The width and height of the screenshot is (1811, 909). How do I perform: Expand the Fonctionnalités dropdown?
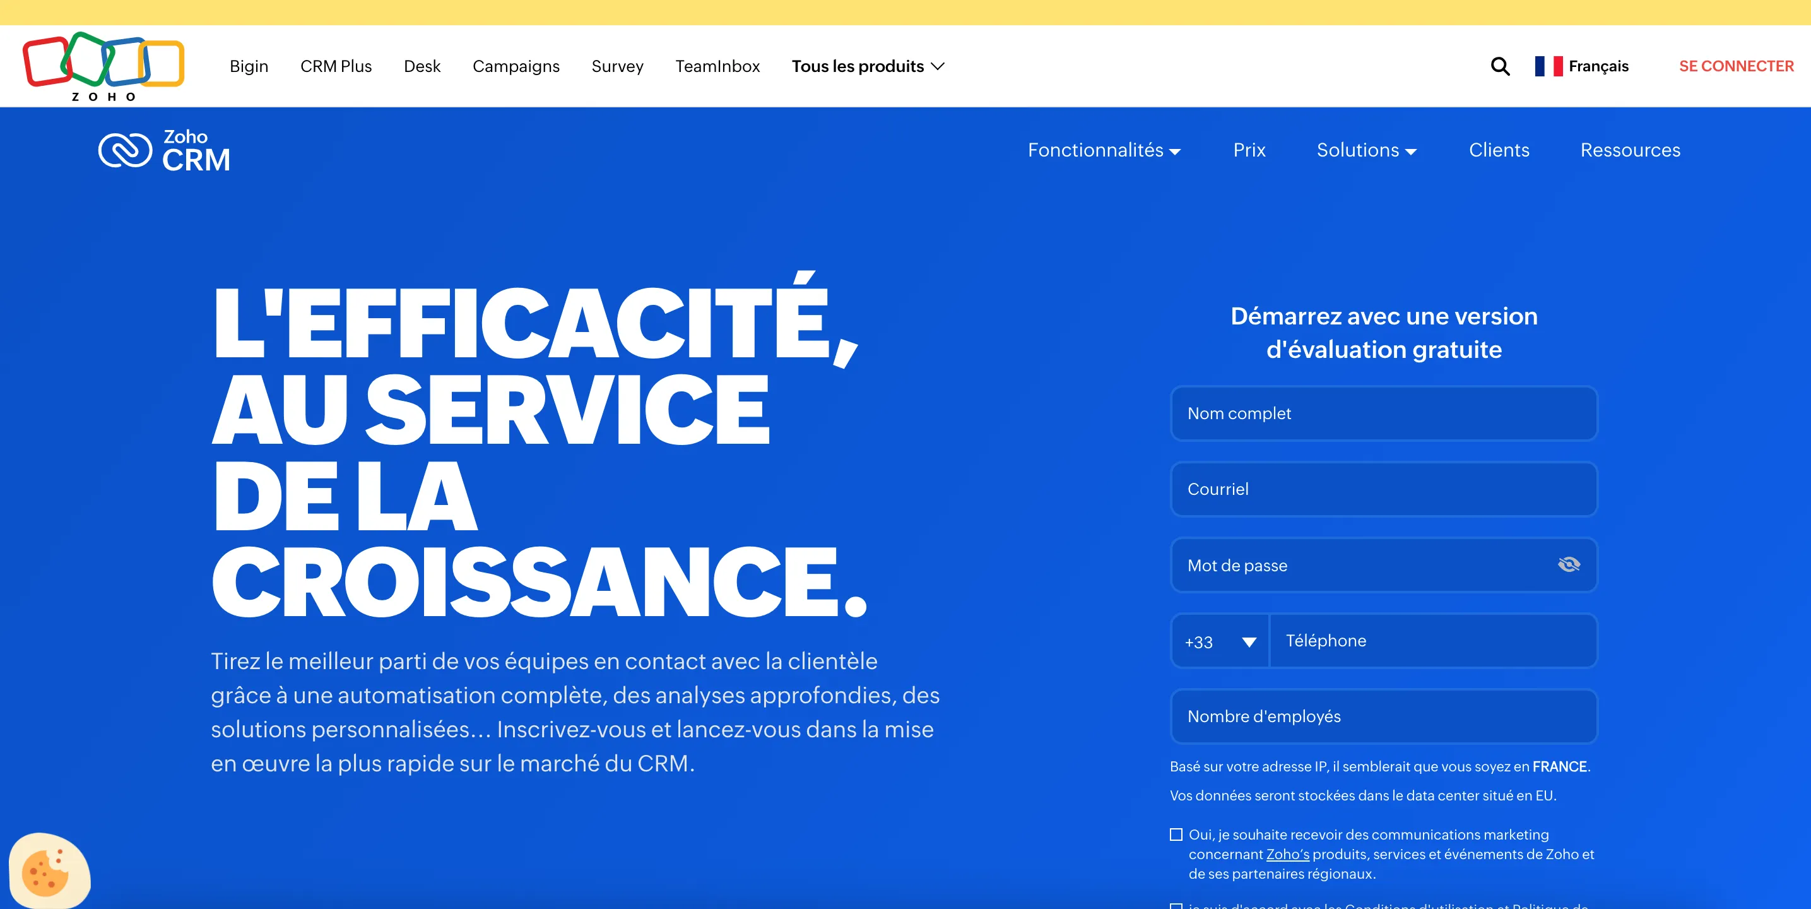pyautogui.click(x=1104, y=150)
